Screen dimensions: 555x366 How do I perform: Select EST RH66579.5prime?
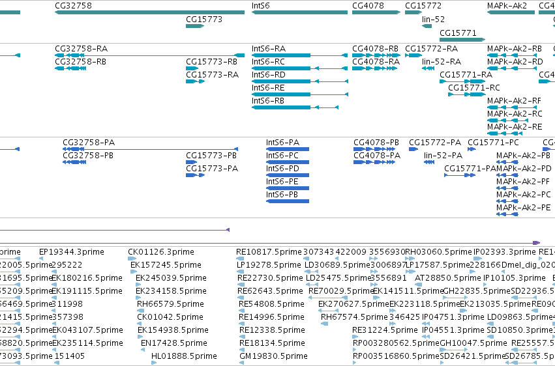pyautogui.click(x=140, y=311)
